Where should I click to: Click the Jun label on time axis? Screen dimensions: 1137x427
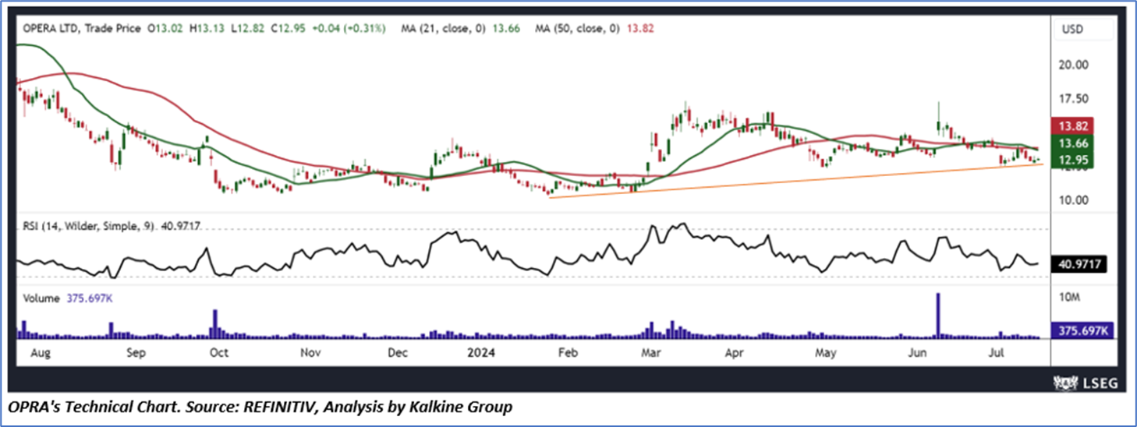point(917,354)
